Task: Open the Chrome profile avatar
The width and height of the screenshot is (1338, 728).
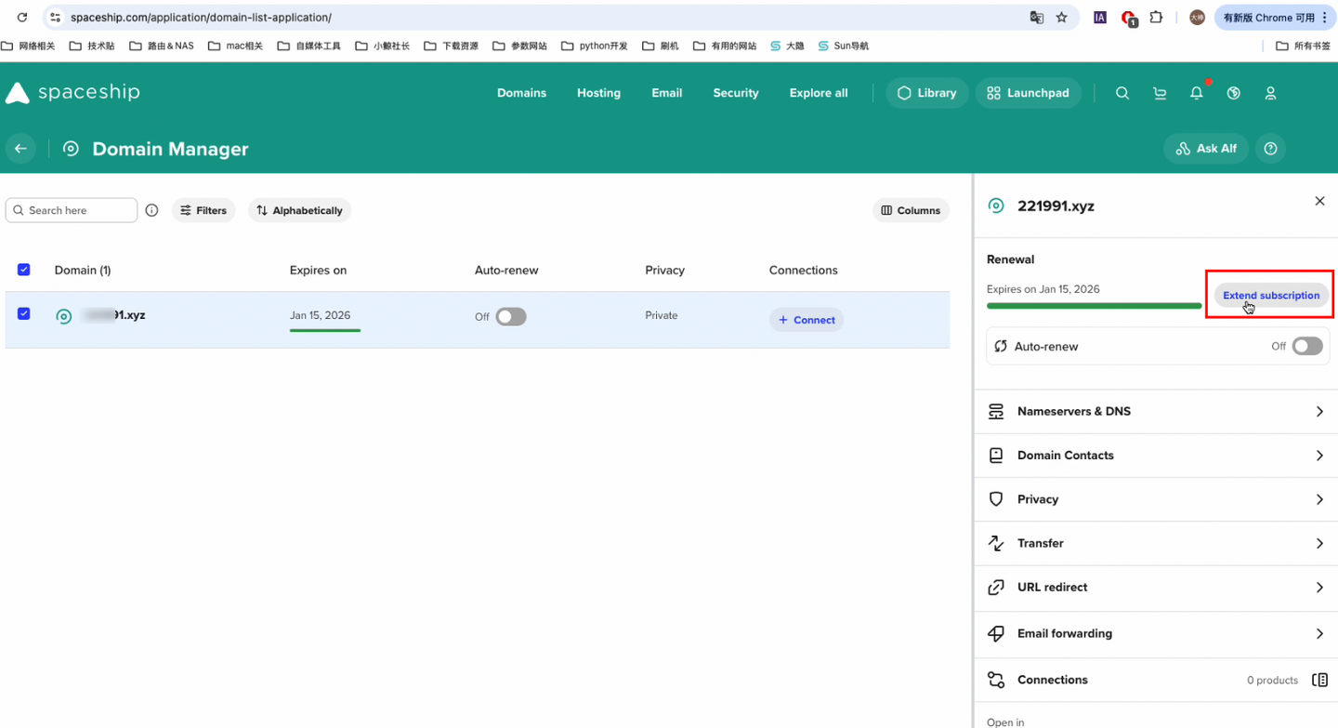Action: [x=1198, y=17]
